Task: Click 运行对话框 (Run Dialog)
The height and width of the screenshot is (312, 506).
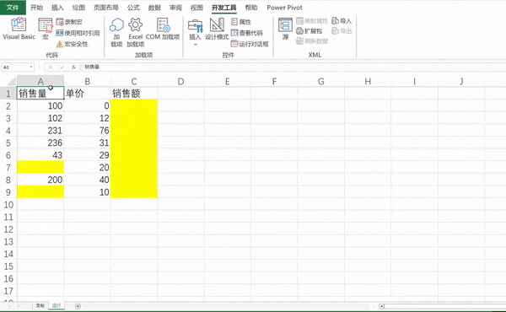Action: coord(250,44)
